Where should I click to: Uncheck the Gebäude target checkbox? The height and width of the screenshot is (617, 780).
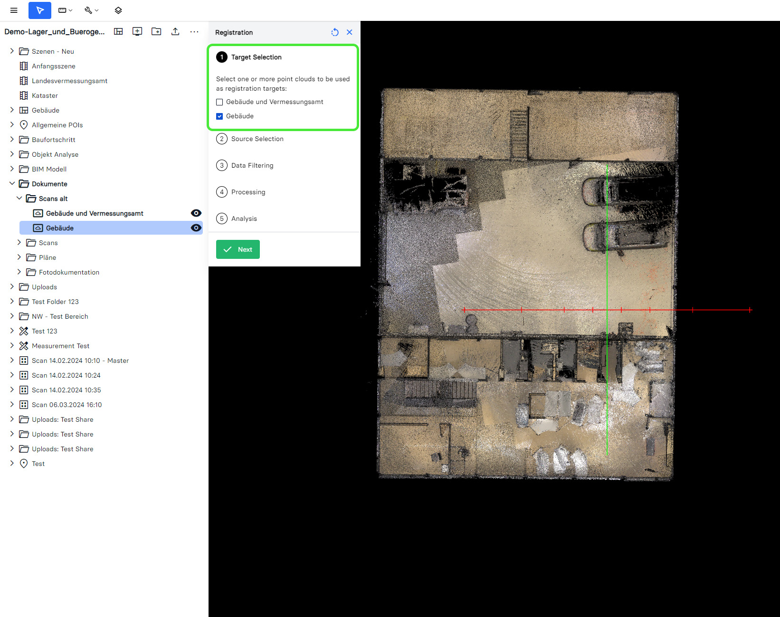pyautogui.click(x=219, y=116)
